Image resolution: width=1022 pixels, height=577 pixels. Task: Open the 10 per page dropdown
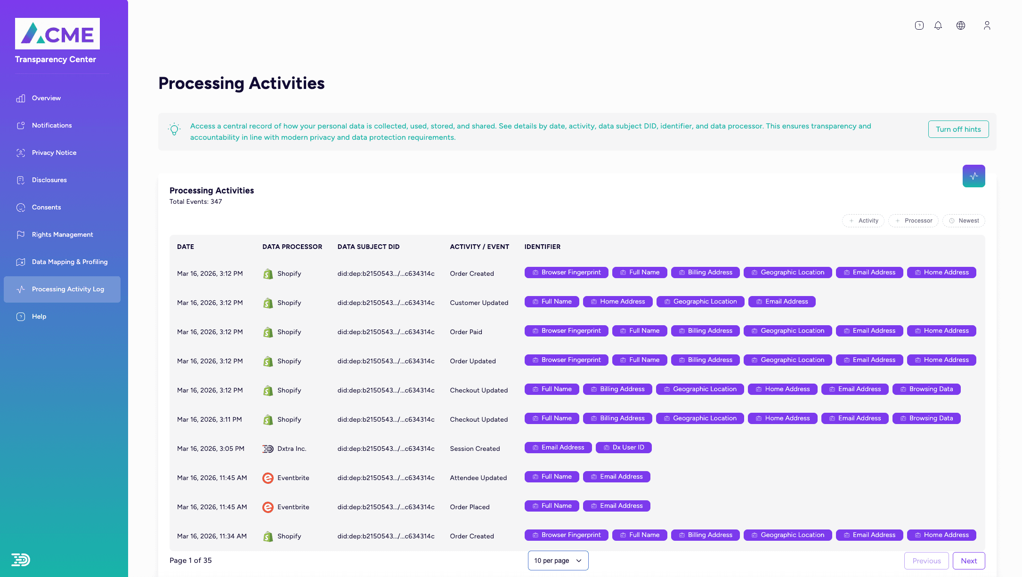coord(558,561)
